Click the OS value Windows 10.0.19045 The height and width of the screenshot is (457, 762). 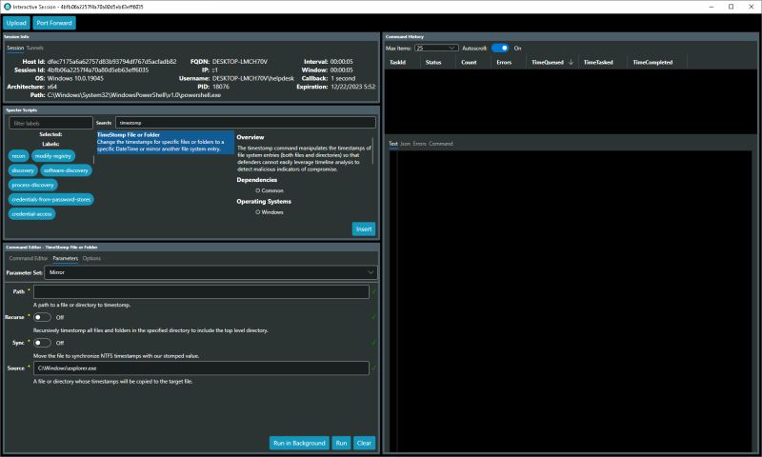75,78
